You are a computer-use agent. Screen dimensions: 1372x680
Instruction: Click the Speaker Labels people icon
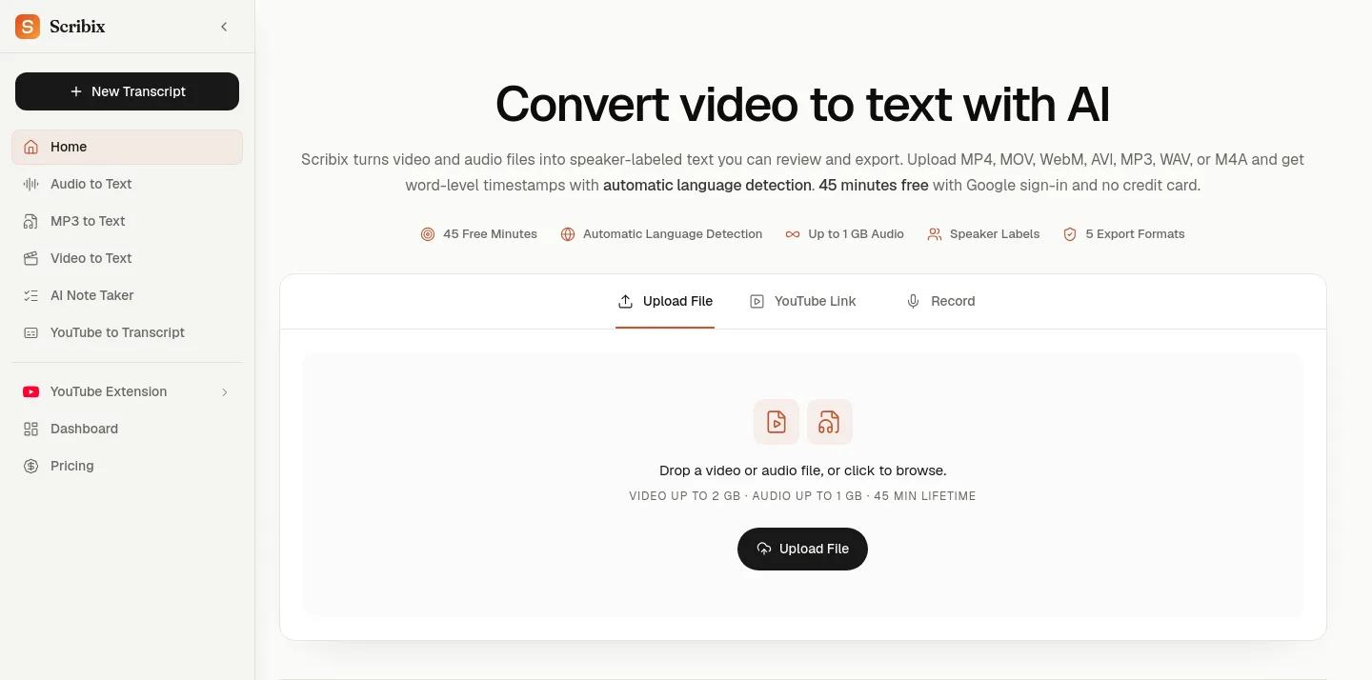[x=935, y=233]
